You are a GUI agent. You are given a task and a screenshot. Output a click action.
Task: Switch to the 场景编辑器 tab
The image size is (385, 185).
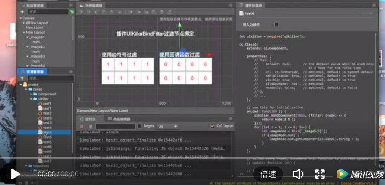coord(91,5)
